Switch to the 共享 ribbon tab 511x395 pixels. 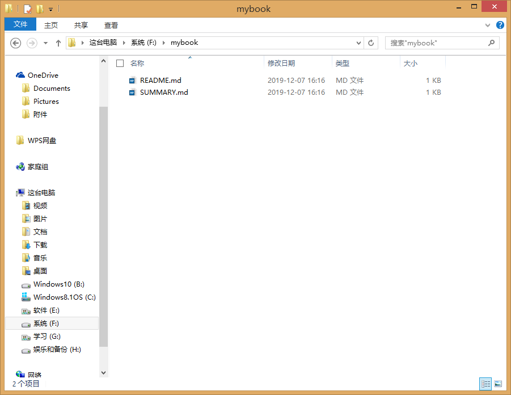81,25
